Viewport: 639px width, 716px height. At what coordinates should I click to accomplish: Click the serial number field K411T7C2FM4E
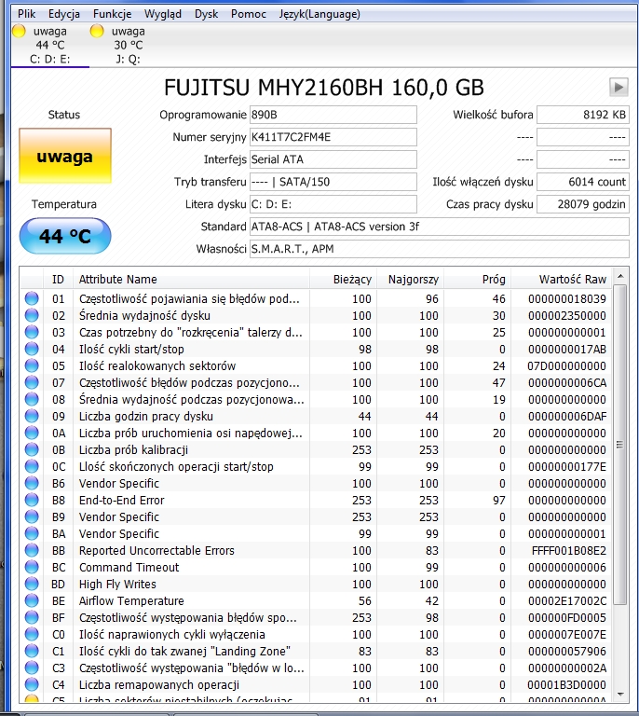point(333,137)
